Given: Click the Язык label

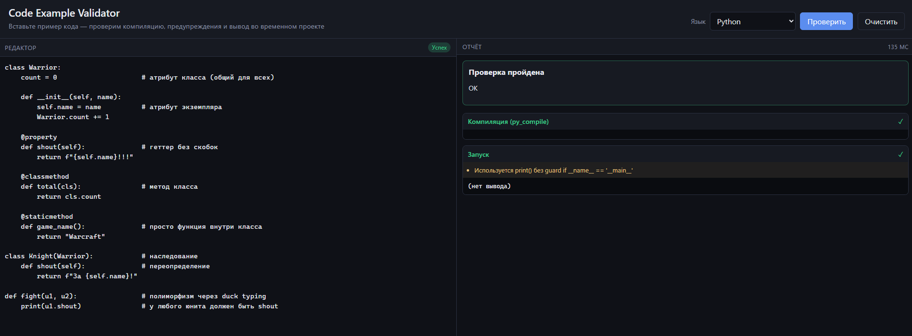Looking at the screenshot, I should click(698, 22).
